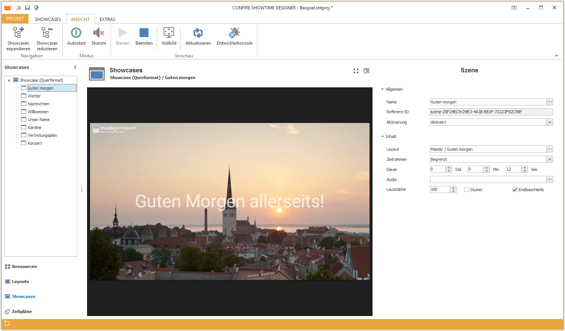Switch to the EXTRAS ribbon tab

tap(107, 19)
